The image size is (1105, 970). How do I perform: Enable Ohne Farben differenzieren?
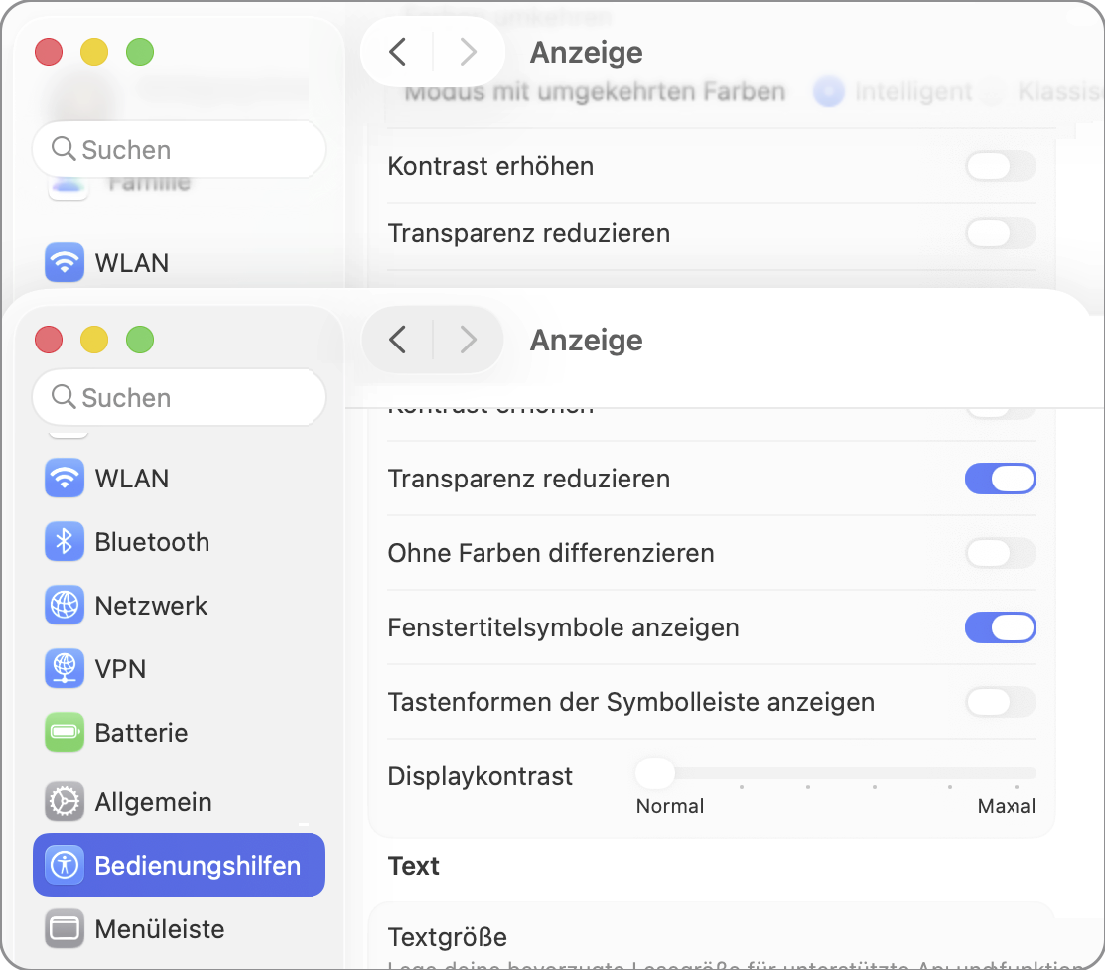coord(1000,553)
